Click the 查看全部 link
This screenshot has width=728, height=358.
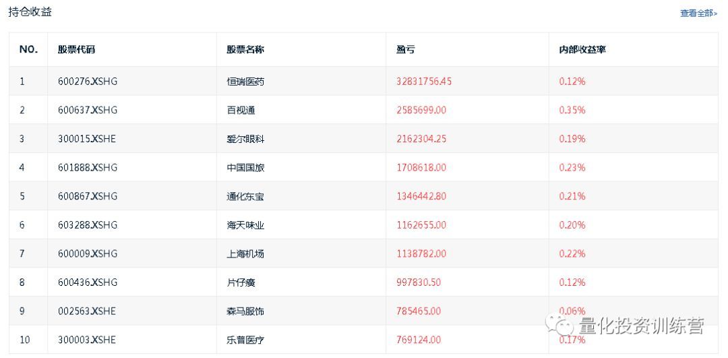click(698, 13)
